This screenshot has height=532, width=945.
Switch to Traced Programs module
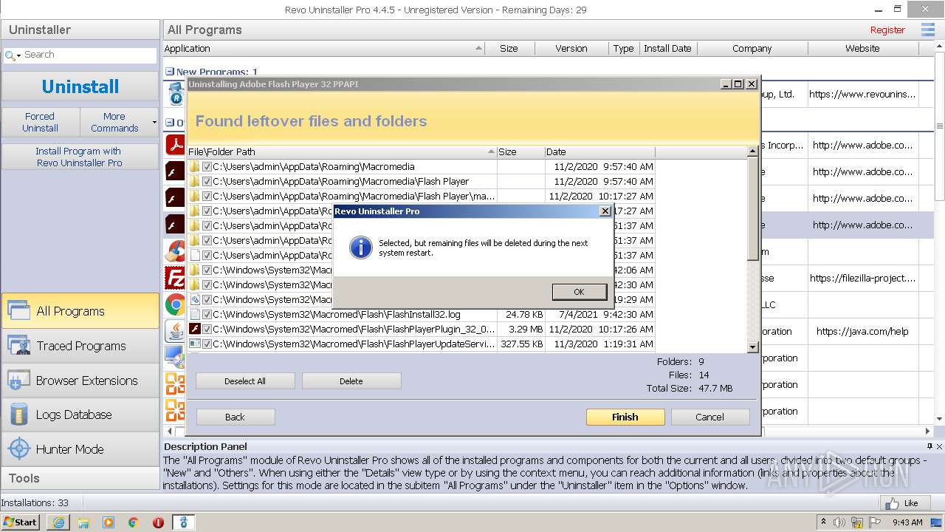(80, 346)
